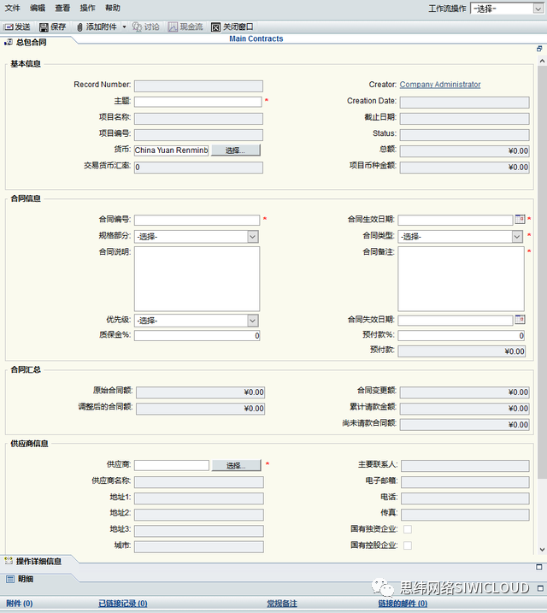The height and width of the screenshot is (613, 547).
Task: Click the 保存 toolbar label
Action: 58,27
